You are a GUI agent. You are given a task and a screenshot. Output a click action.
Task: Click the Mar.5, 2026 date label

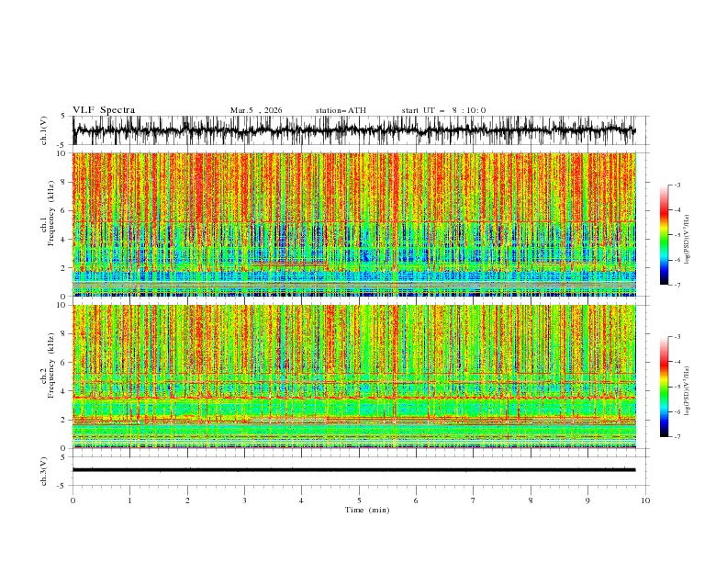point(256,110)
